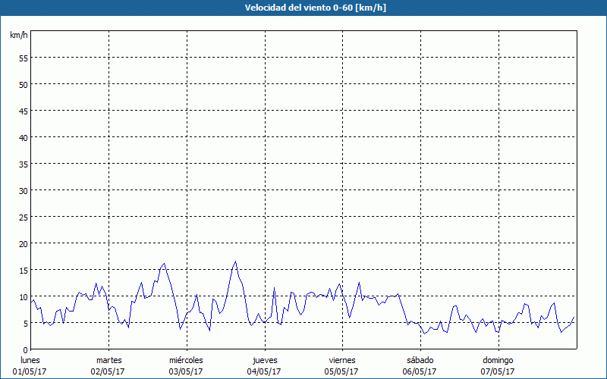Select the 55 tick label on the y-axis

(23, 58)
